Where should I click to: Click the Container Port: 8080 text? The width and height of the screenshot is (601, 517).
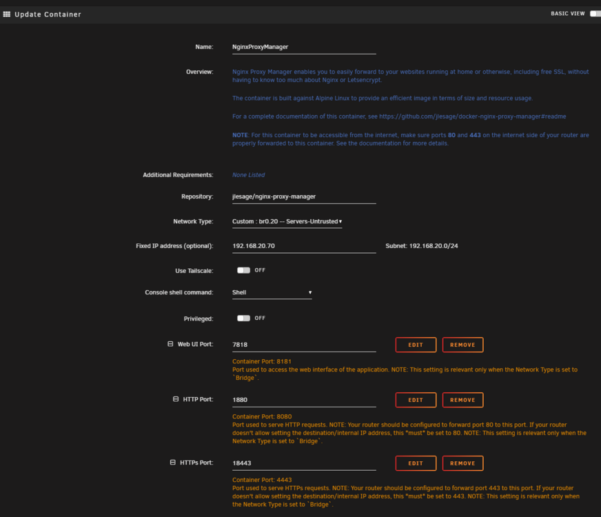[262, 416]
